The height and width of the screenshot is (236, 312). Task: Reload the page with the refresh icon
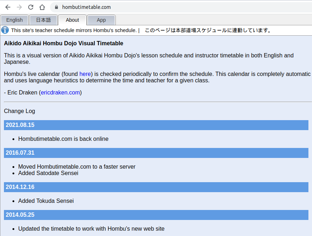31,7
